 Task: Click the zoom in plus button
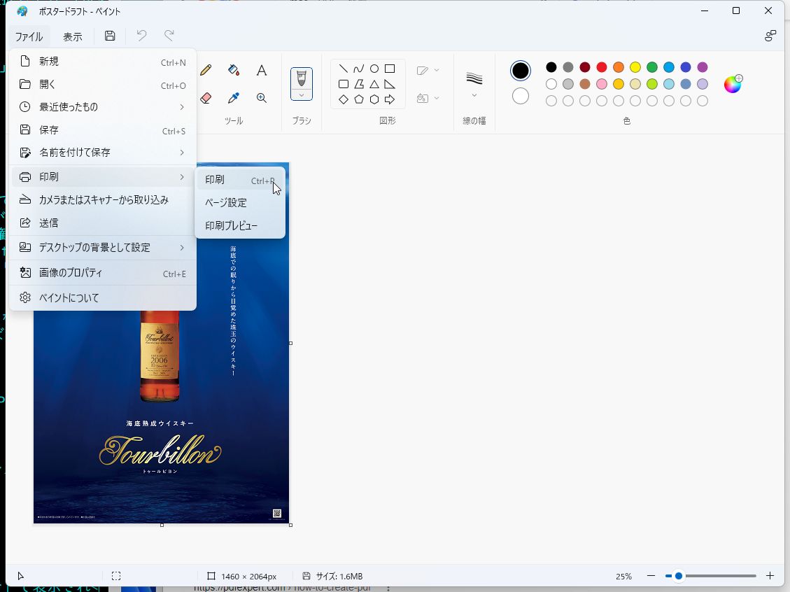(x=770, y=576)
